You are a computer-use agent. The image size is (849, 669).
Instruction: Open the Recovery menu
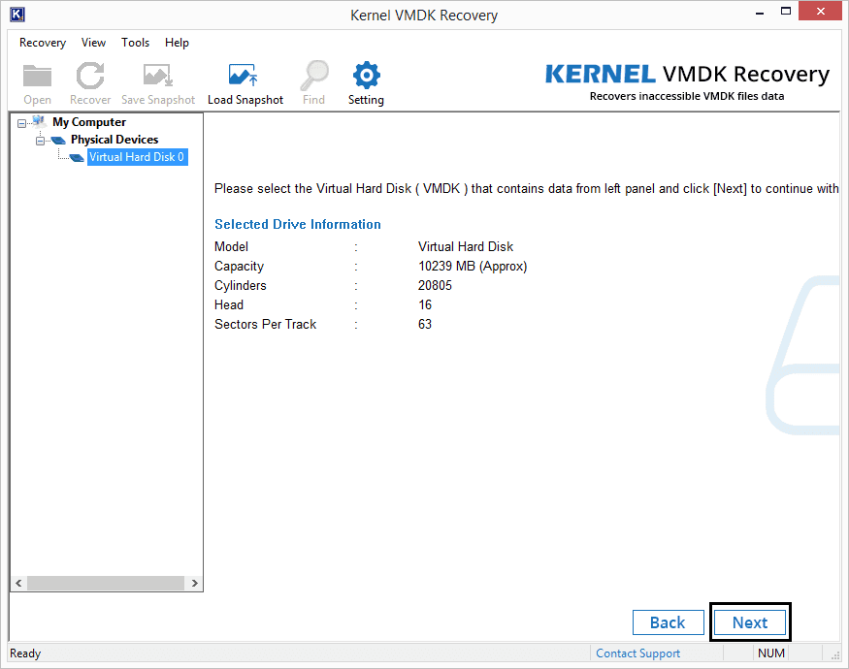click(x=43, y=43)
